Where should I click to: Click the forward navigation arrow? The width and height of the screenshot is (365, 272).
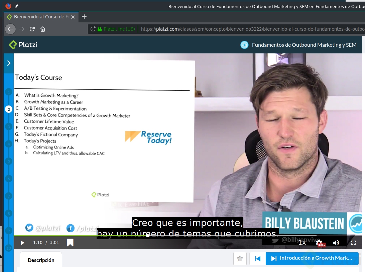click(21, 29)
